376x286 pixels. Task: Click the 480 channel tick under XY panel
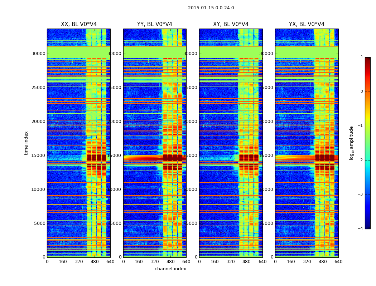tap(246, 262)
